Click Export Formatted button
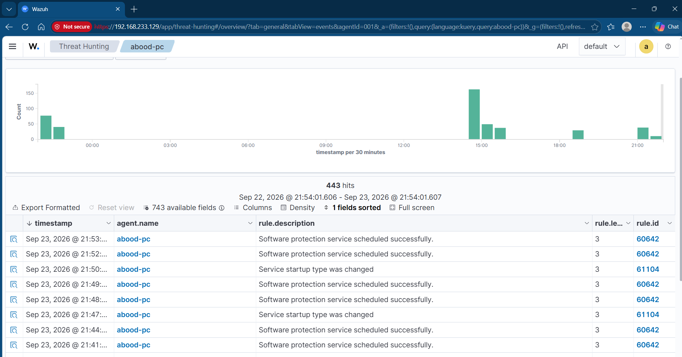The image size is (682, 357). (x=46, y=208)
